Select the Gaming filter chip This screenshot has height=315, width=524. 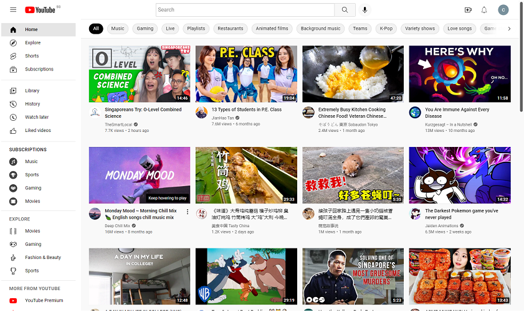(x=145, y=29)
